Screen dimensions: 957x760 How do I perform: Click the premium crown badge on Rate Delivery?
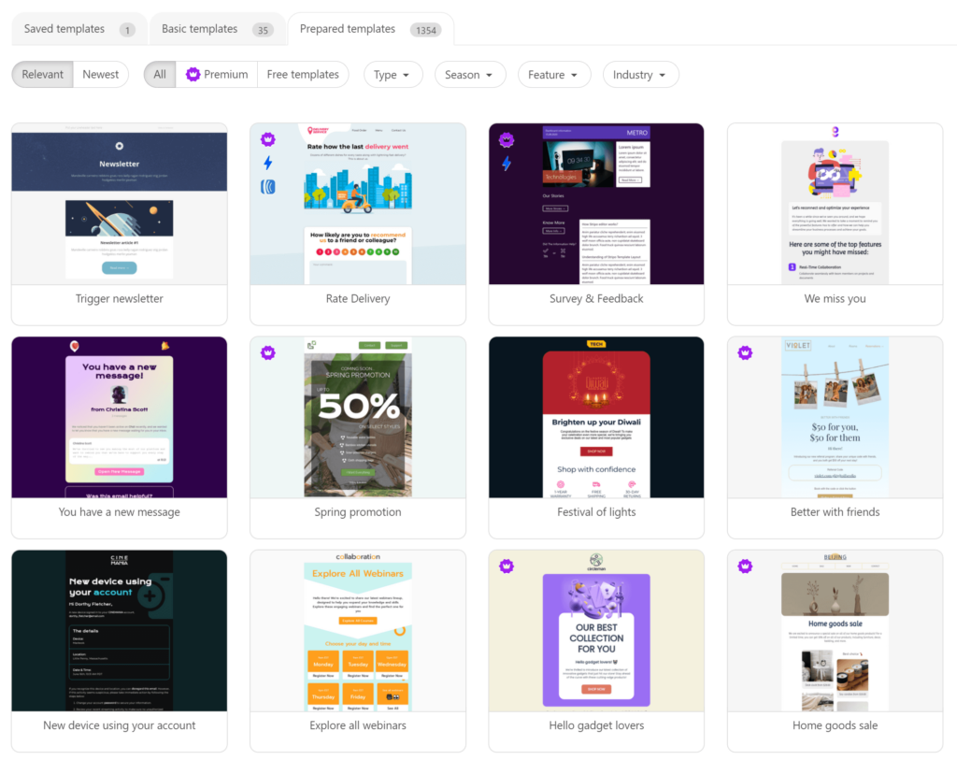click(x=268, y=138)
